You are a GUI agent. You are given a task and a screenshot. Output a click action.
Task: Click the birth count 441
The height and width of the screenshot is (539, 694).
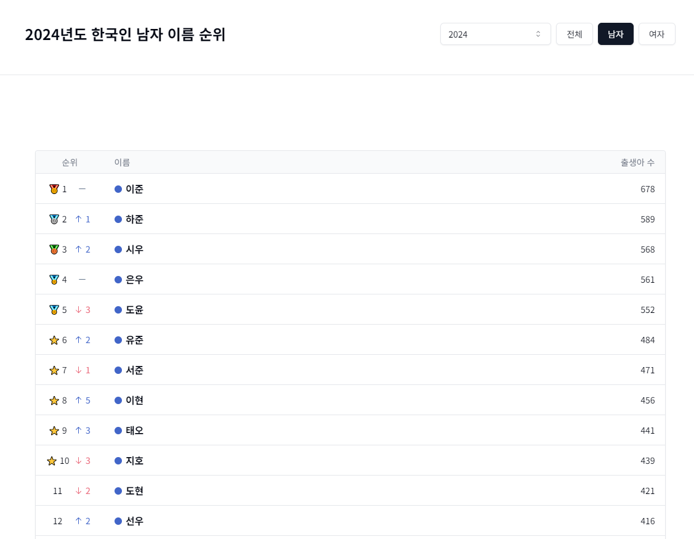648,431
